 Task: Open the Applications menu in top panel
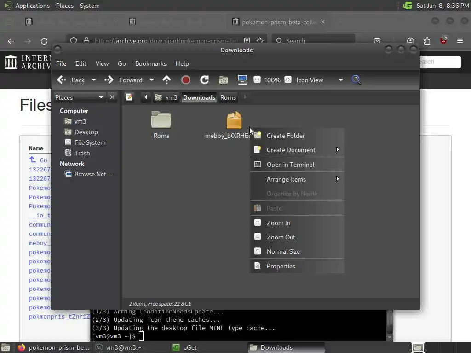pyautogui.click(x=33, y=6)
